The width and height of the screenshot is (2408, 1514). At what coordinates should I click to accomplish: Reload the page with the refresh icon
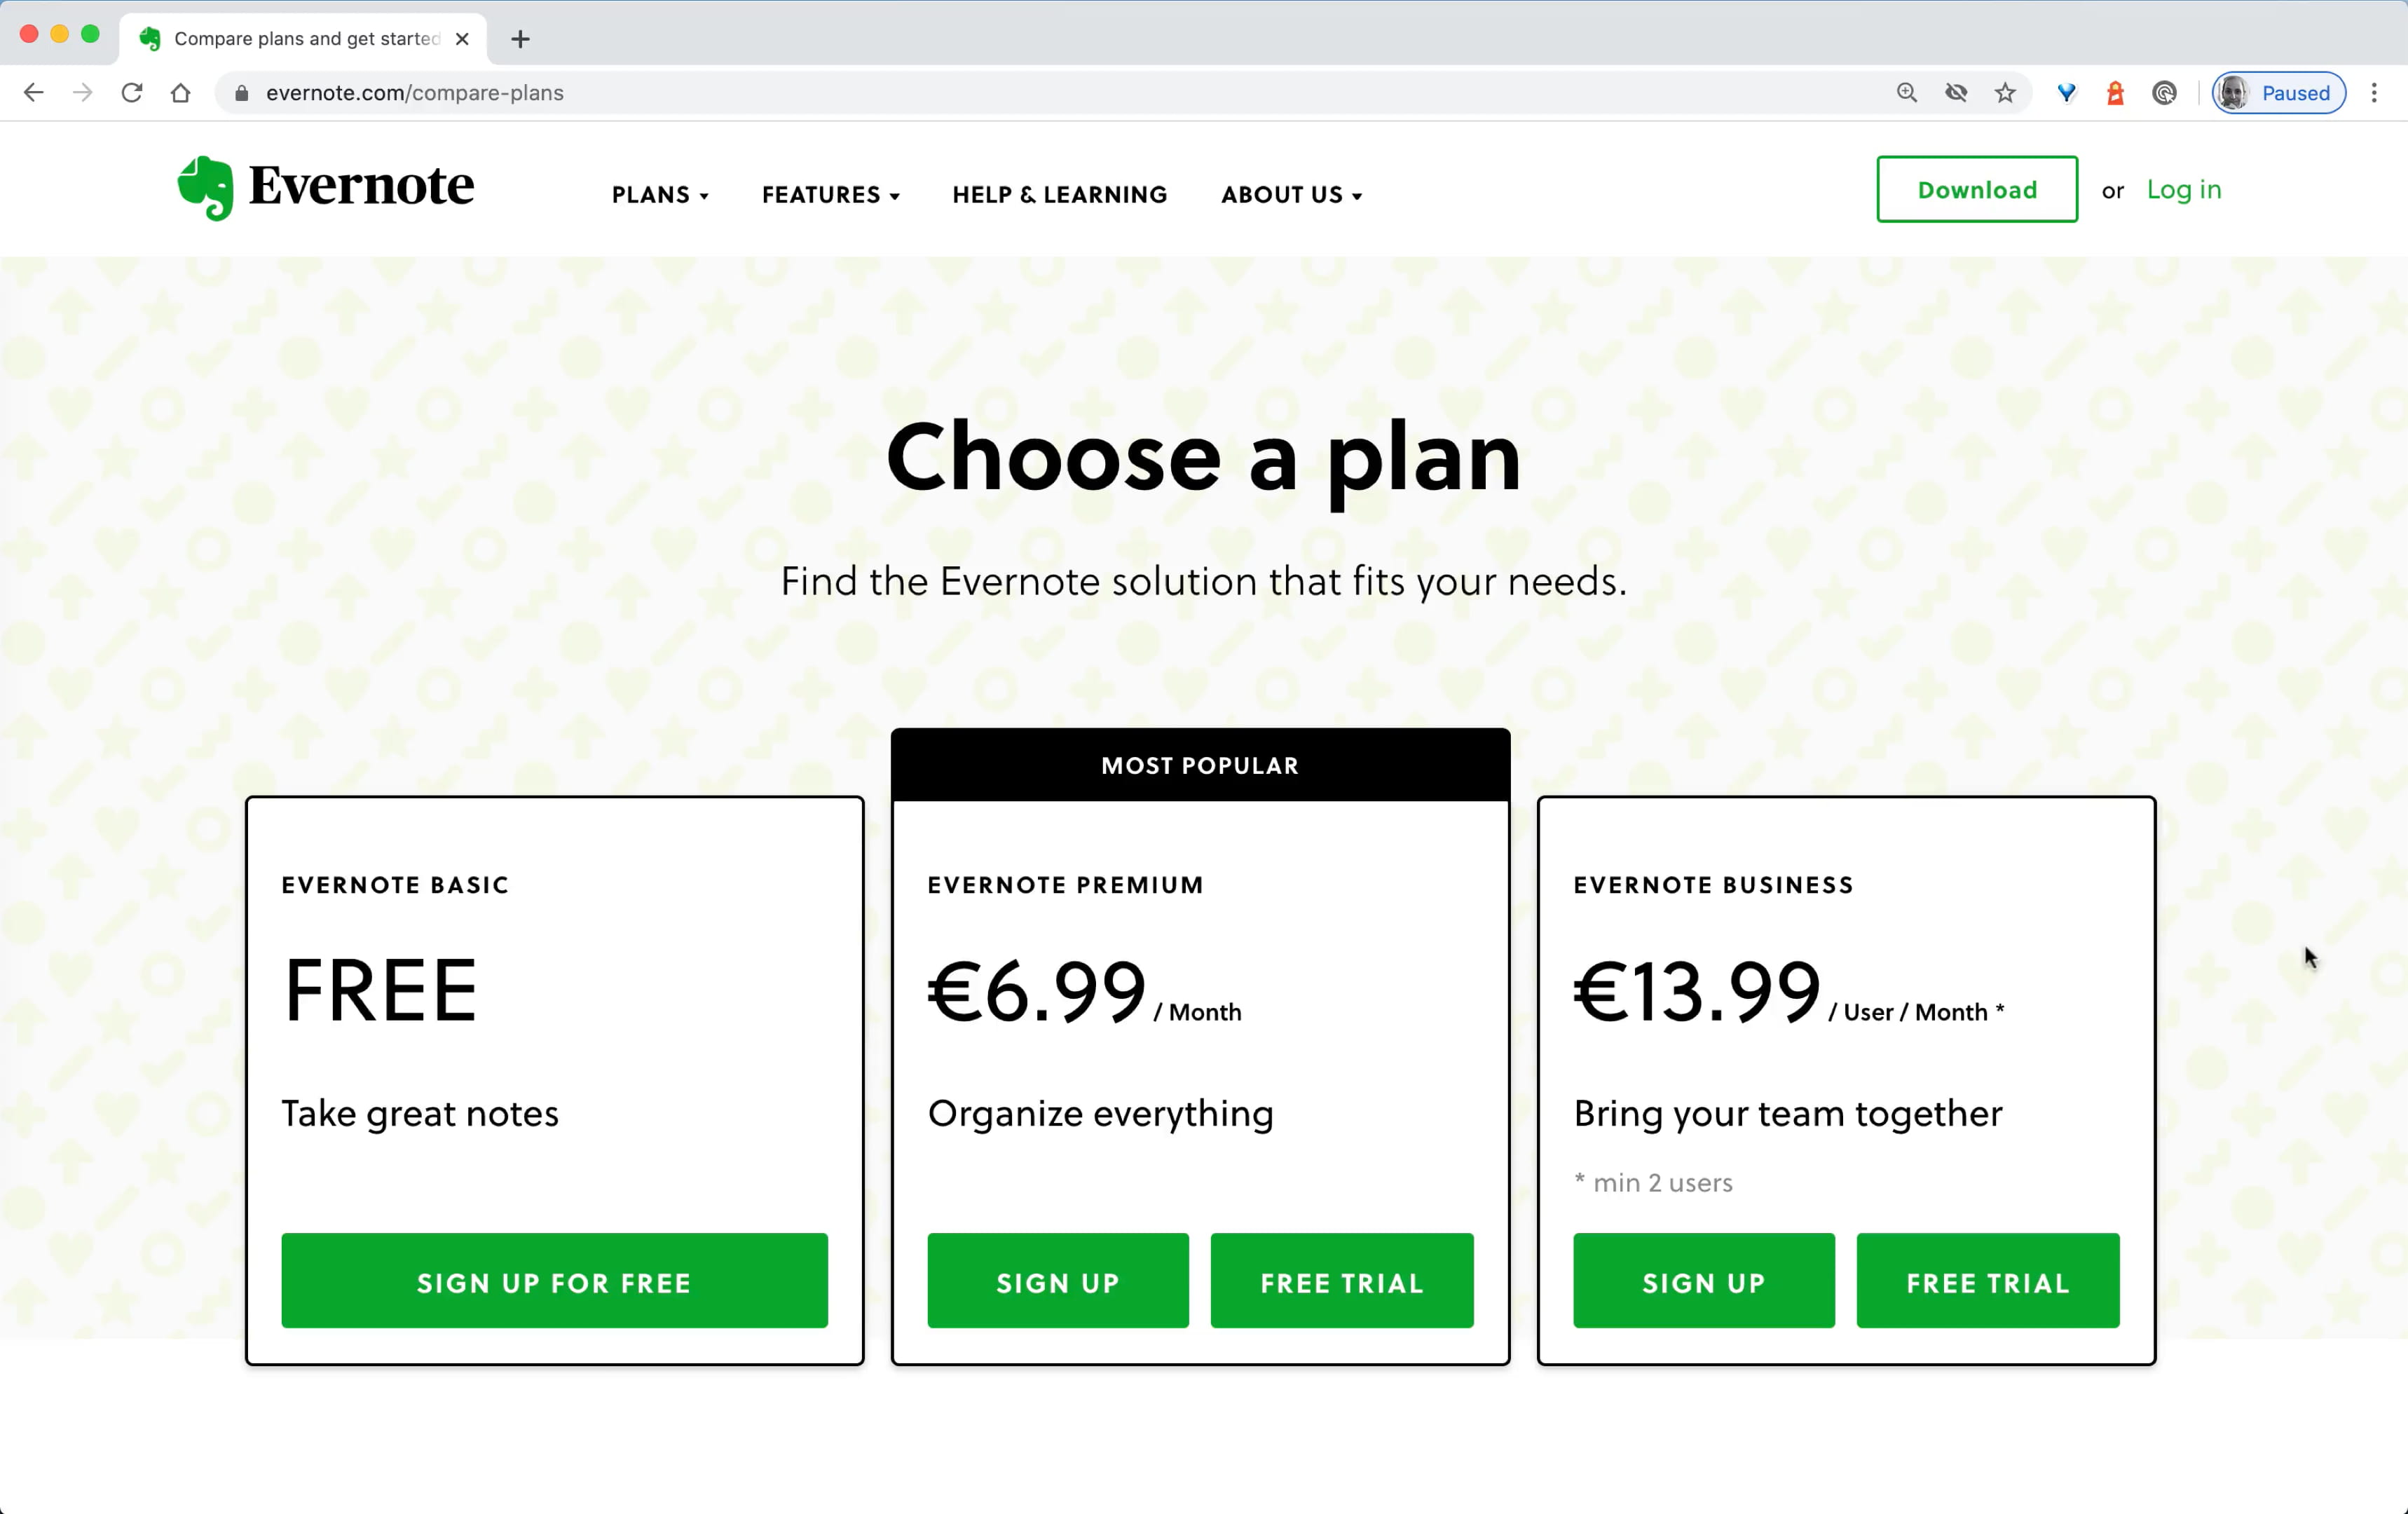[x=132, y=93]
